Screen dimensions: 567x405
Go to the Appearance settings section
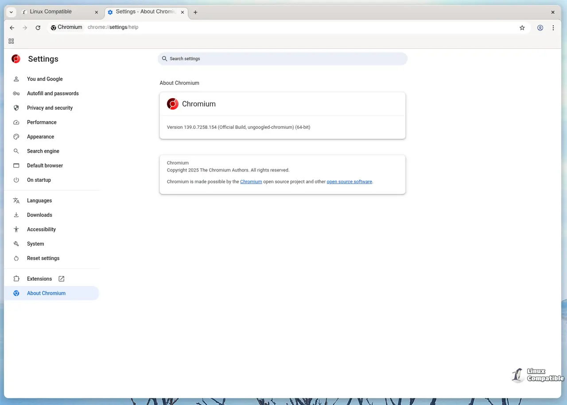40,137
